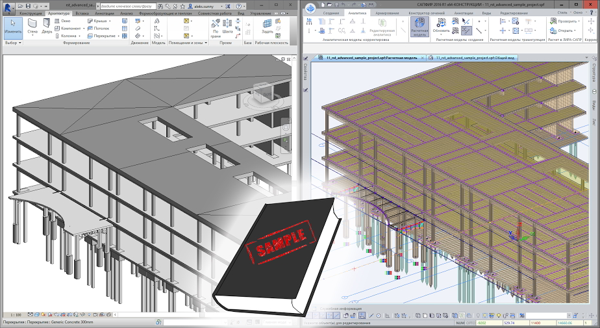The width and height of the screenshot is (600, 328).
Task: Select the Дверь (Door) tool
Action: coord(47,26)
